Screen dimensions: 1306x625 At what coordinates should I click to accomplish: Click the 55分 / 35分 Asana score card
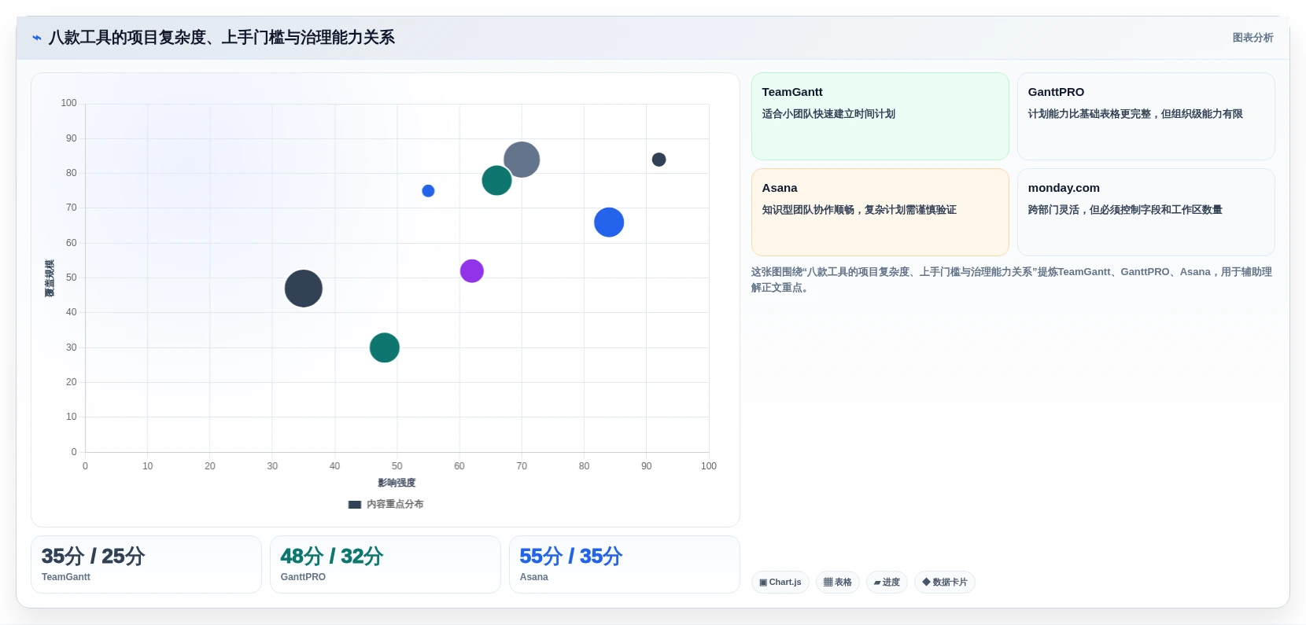(x=625, y=564)
